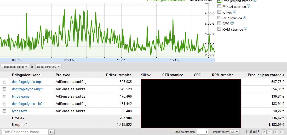This screenshot has height=135, width=287.
Task: Enable the CPC metric checkbox
Action: click(x=219, y=23)
